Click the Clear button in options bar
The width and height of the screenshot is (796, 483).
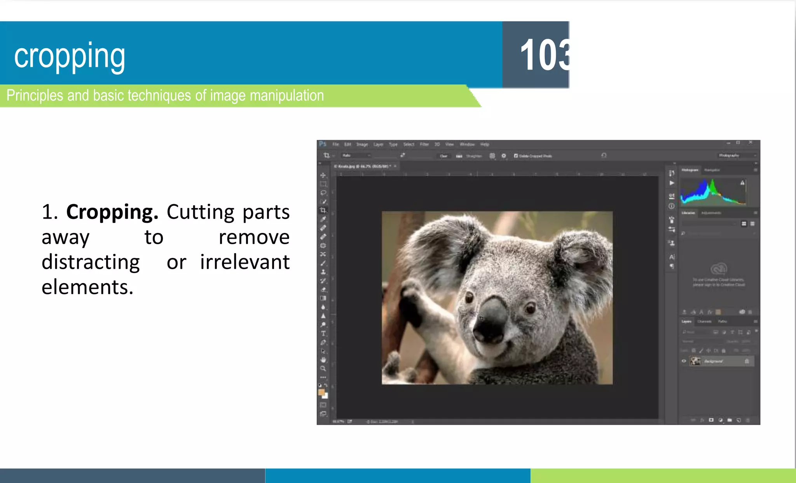click(443, 156)
